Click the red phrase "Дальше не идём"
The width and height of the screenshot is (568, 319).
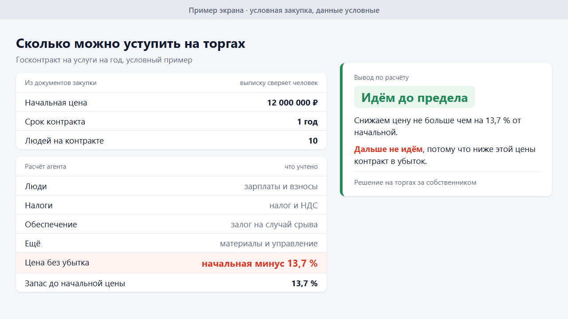click(388, 149)
